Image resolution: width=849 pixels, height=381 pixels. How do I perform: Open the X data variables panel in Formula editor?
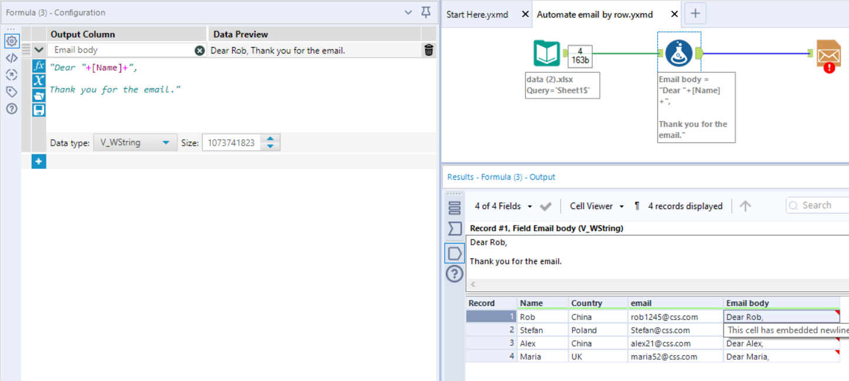tap(39, 80)
